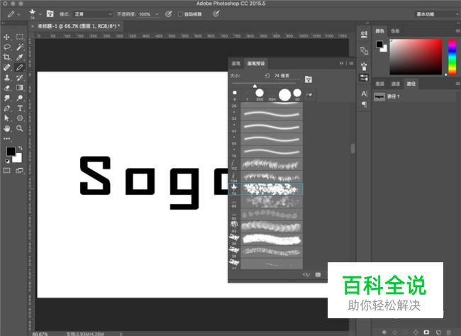The height and width of the screenshot is (336, 461).
Task: Select the Ellipse shape tool
Action: click(20, 118)
